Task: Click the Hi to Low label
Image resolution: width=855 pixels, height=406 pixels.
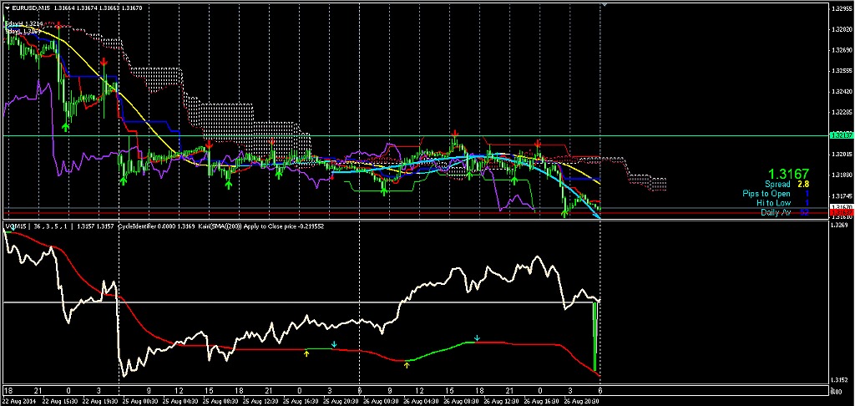Action: click(773, 203)
